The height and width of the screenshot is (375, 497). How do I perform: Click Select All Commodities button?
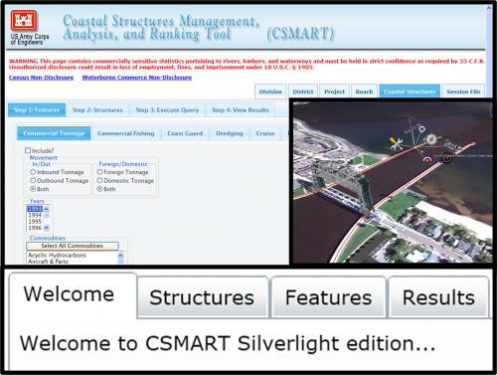click(73, 246)
